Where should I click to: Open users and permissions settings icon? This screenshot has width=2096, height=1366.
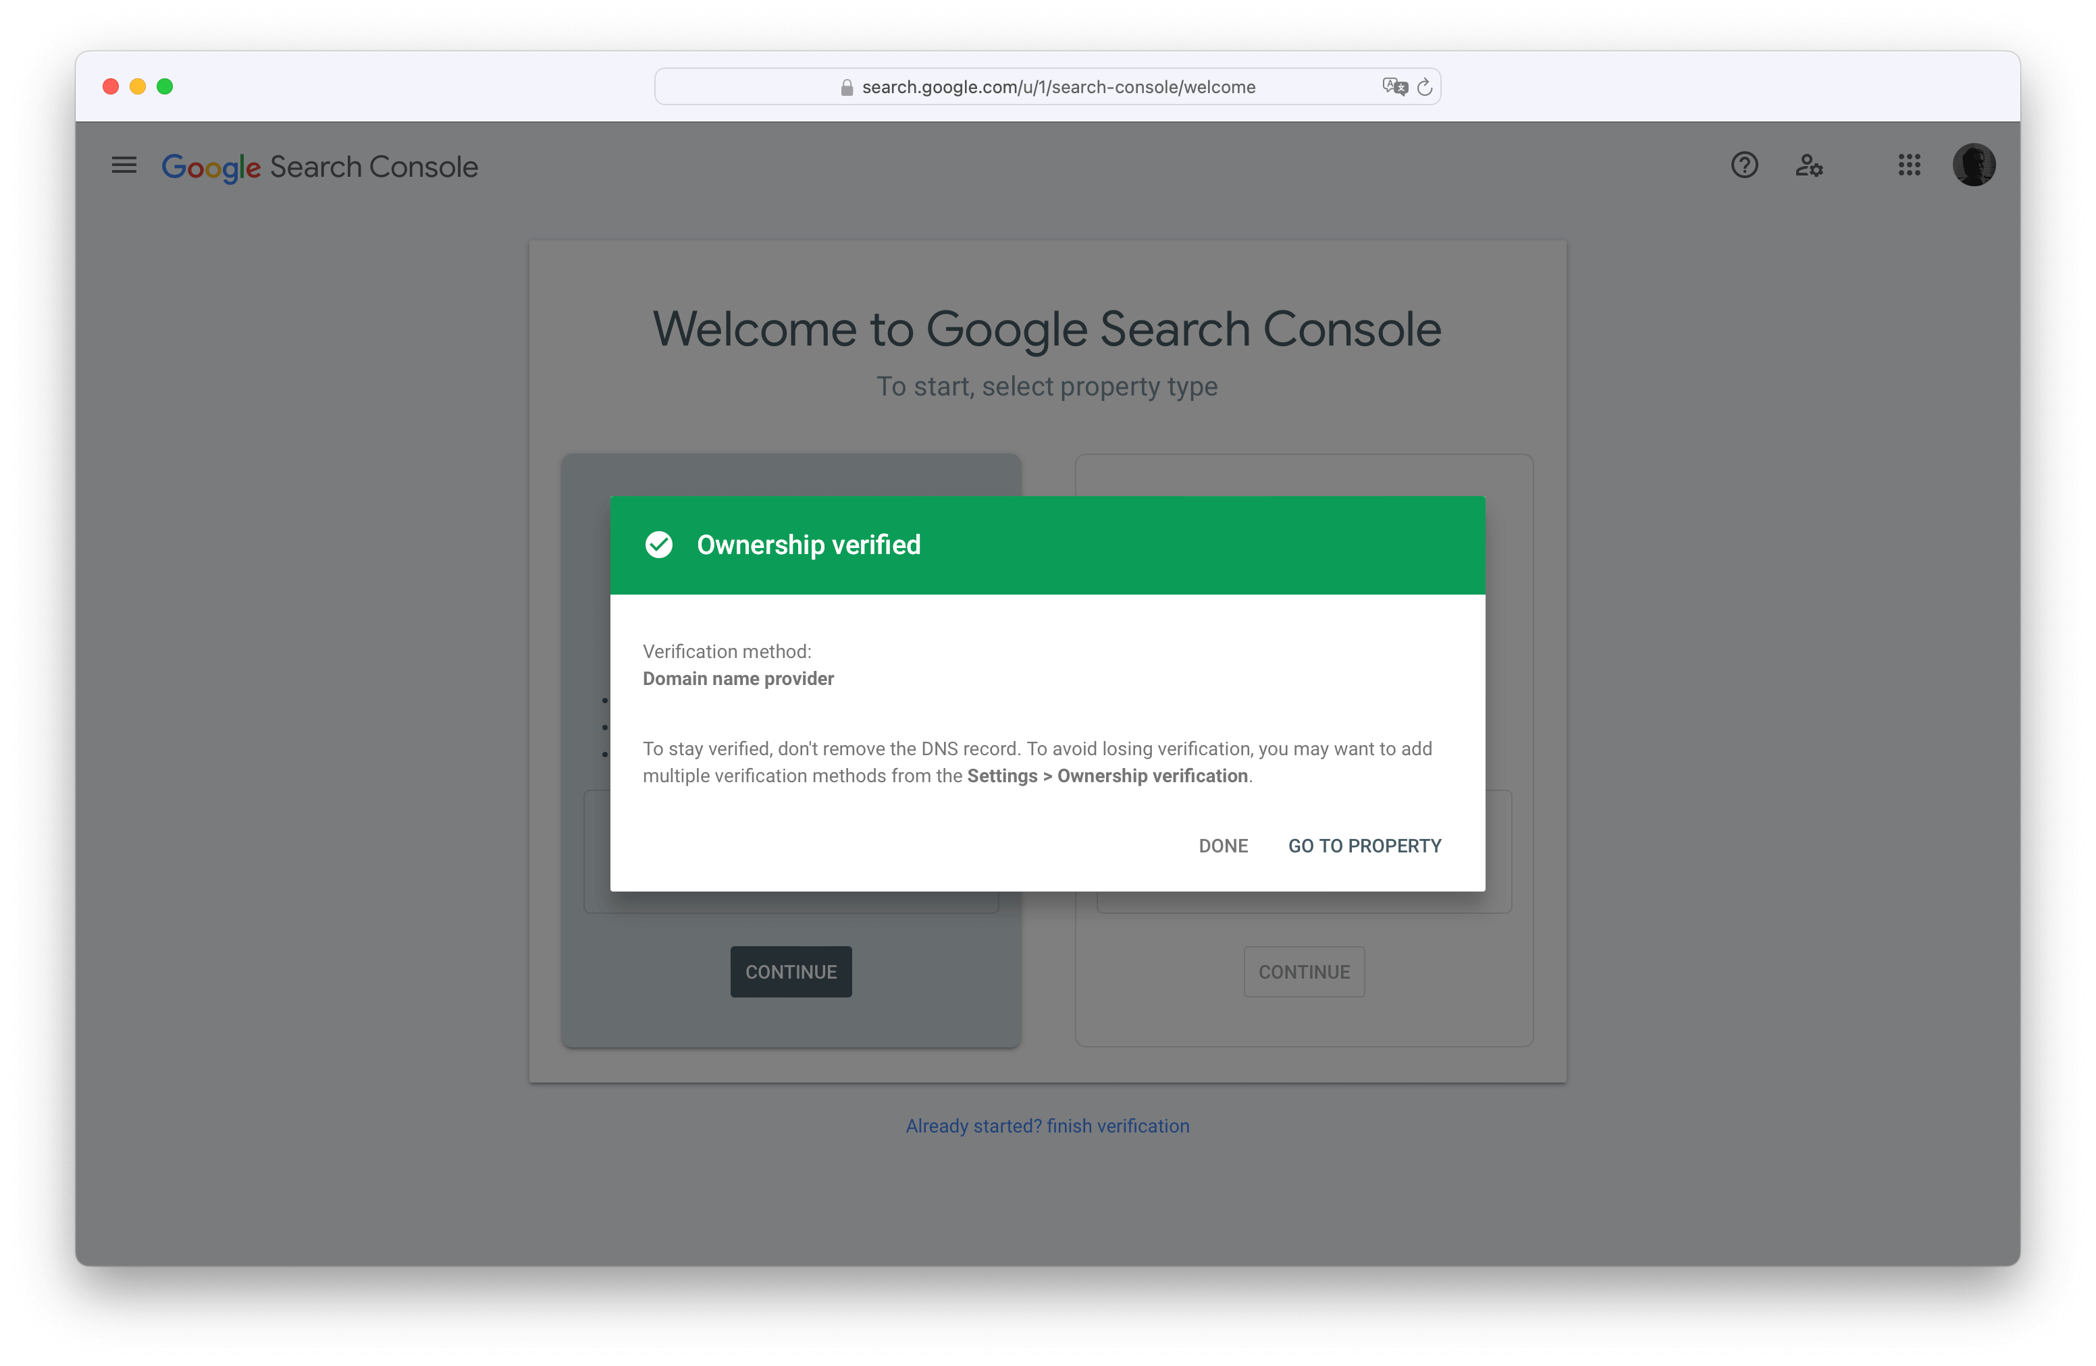click(x=1809, y=165)
